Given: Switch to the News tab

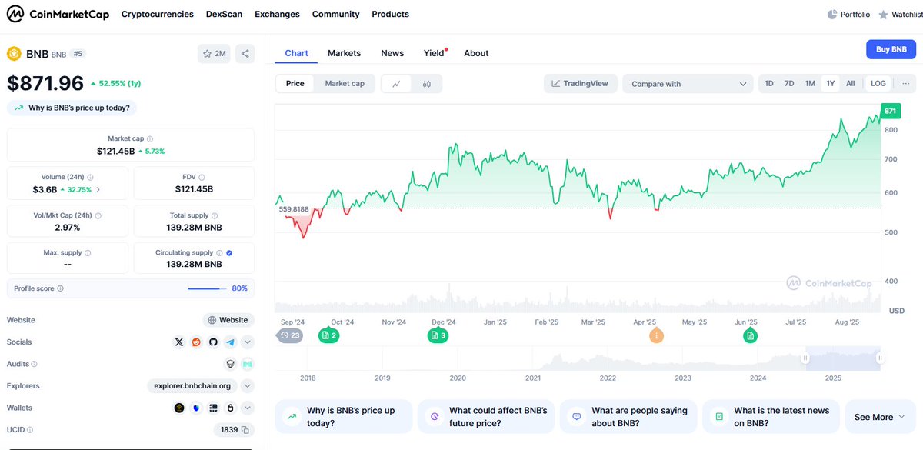Looking at the screenshot, I should click(392, 53).
